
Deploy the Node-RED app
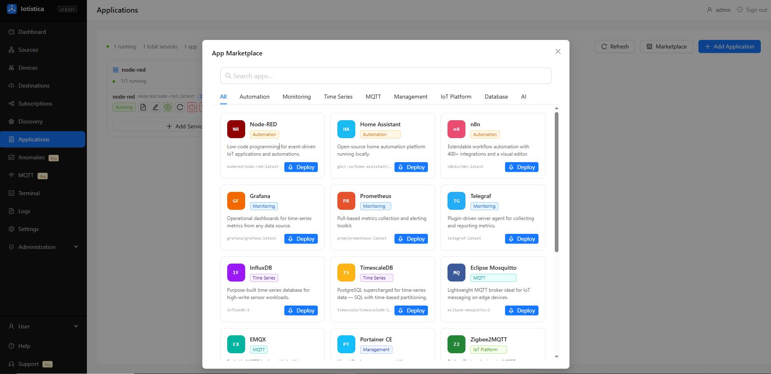point(301,167)
